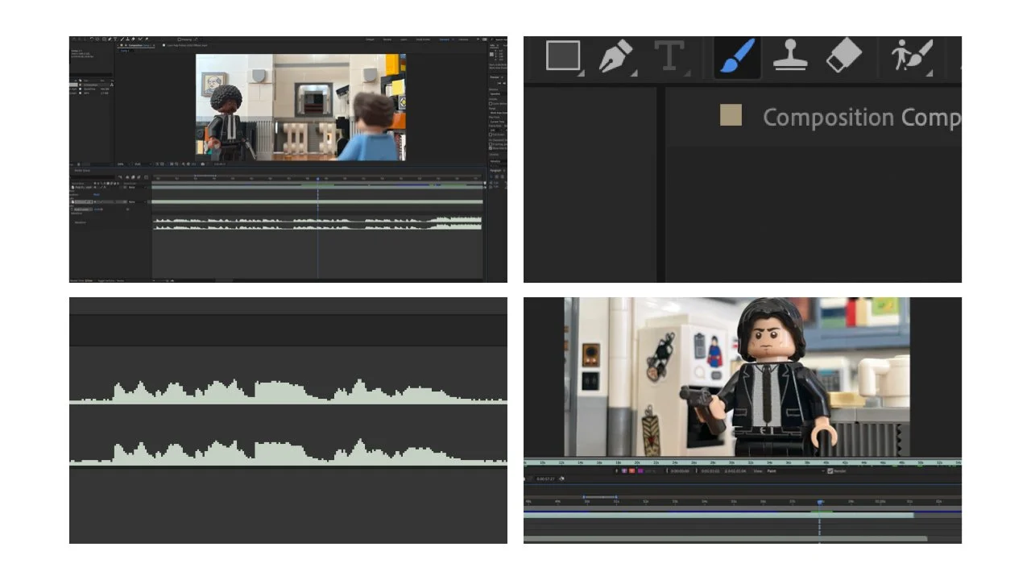Image resolution: width=1031 pixels, height=580 pixels.
Task: Click the playhead in the upper-left timeline
Action: click(x=317, y=179)
